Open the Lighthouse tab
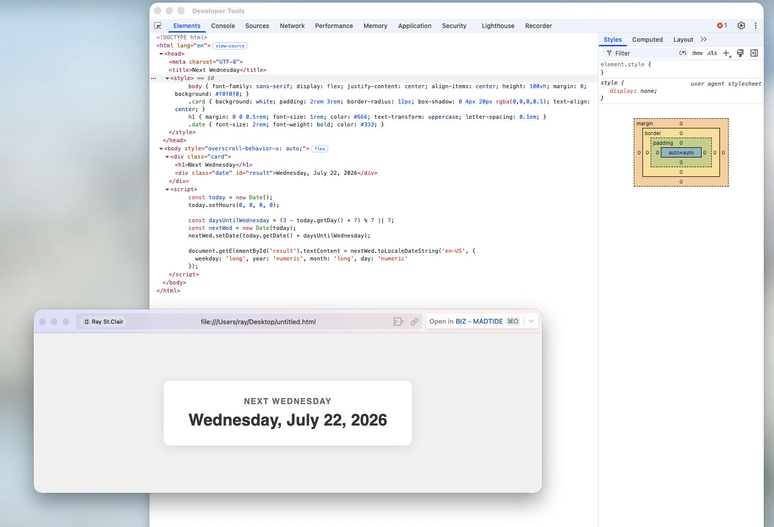The width and height of the screenshot is (774, 527). [498, 26]
